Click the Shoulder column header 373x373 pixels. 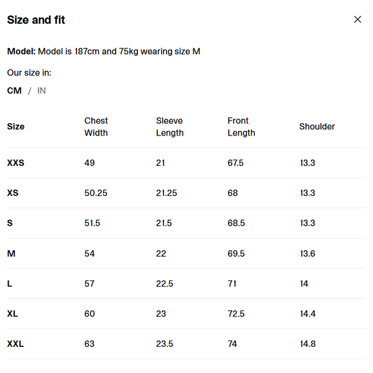point(317,127)
